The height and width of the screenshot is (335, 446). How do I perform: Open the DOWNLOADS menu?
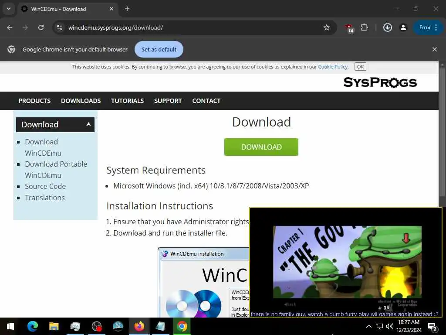pyautogui.click(x=81, y=101)
